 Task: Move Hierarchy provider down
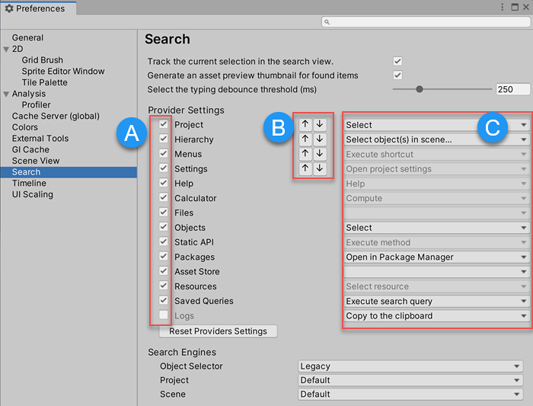[x=320, y=139]
